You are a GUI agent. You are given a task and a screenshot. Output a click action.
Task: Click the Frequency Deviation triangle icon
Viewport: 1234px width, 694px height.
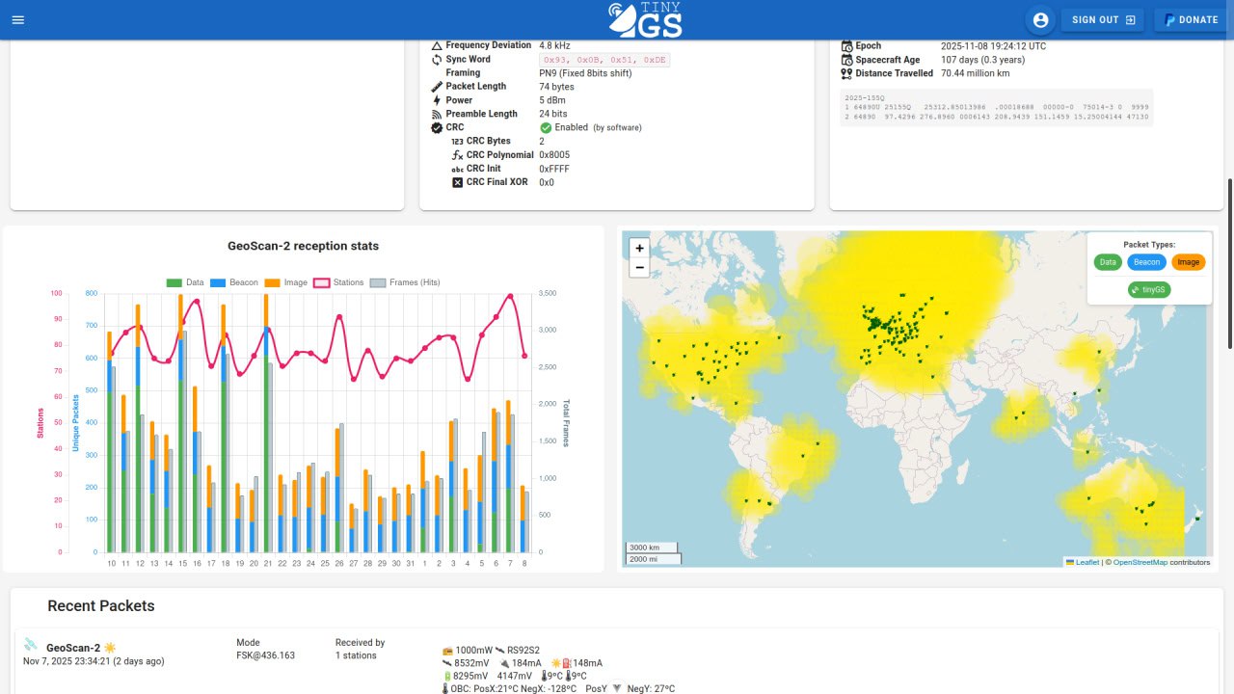[x=437, y=45]
